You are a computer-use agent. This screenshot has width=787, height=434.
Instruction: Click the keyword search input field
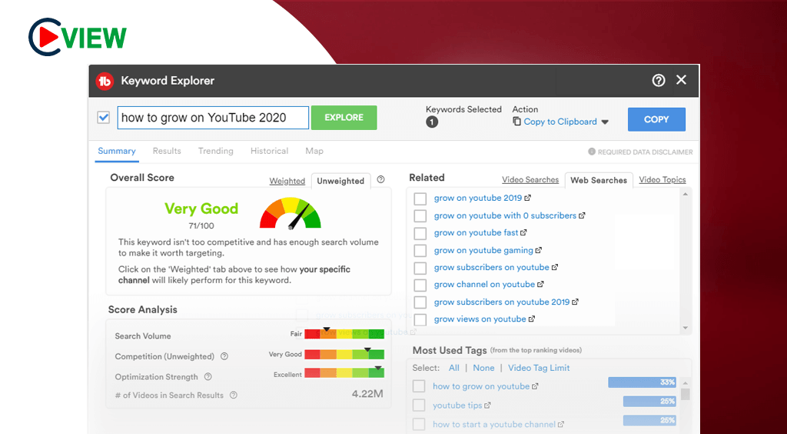click(213, 118)
